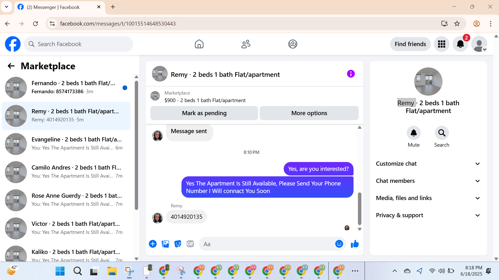Image resolution: width=499 pixels, height=280 pixels.
Task: Open the Camilo Andres conversation
Action: [x=66, y=172]
